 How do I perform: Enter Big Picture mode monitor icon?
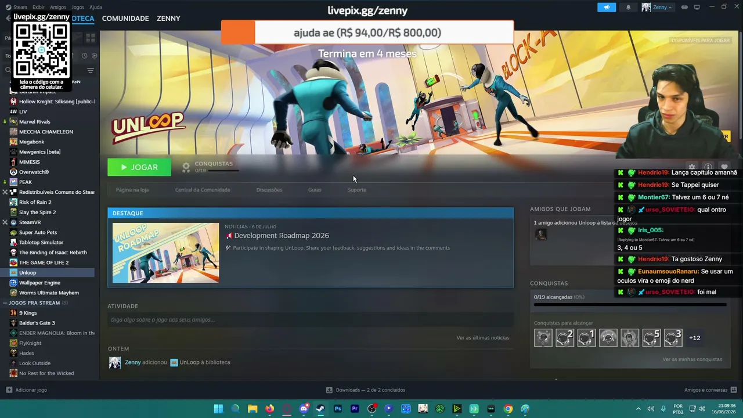[697, 8]
